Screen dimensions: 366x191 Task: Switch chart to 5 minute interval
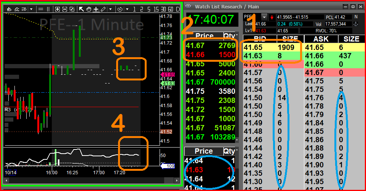coord(149,9)
